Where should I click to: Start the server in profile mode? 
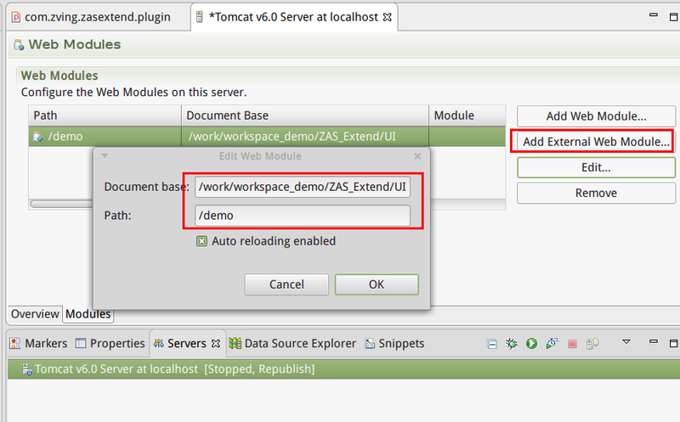coord(552,344)
